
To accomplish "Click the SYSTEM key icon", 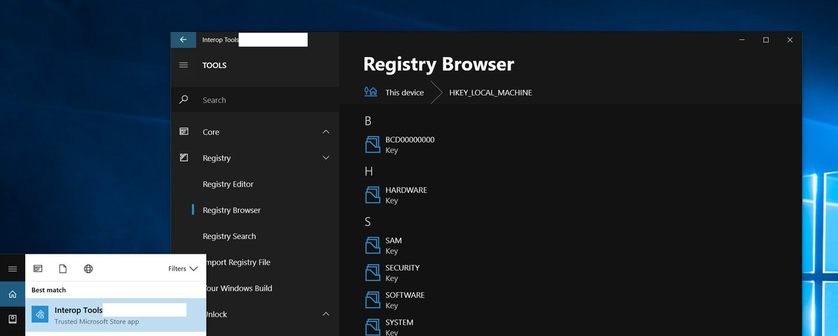I will (x=372, y=327).
